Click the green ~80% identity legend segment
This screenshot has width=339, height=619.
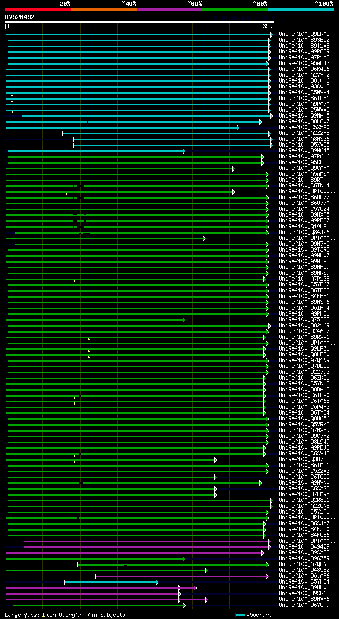tap(235, 9)
